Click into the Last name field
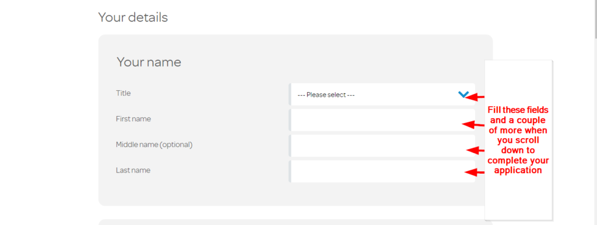Image resolution: width=597 pixels, height=225 pixels. (382, 171)
